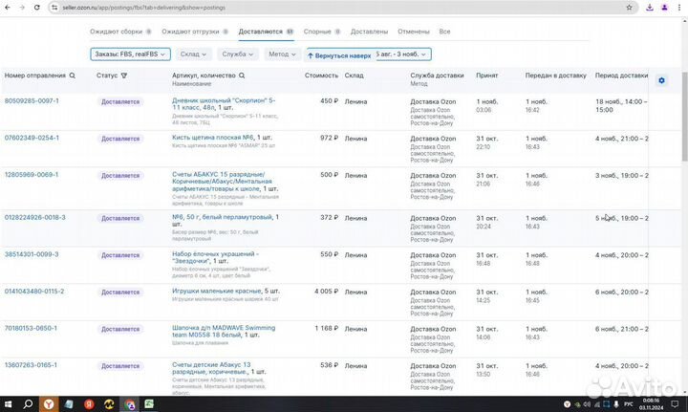Switch to the Доставлены tab
Screen dimensions: 688x412
pos(369,32)
